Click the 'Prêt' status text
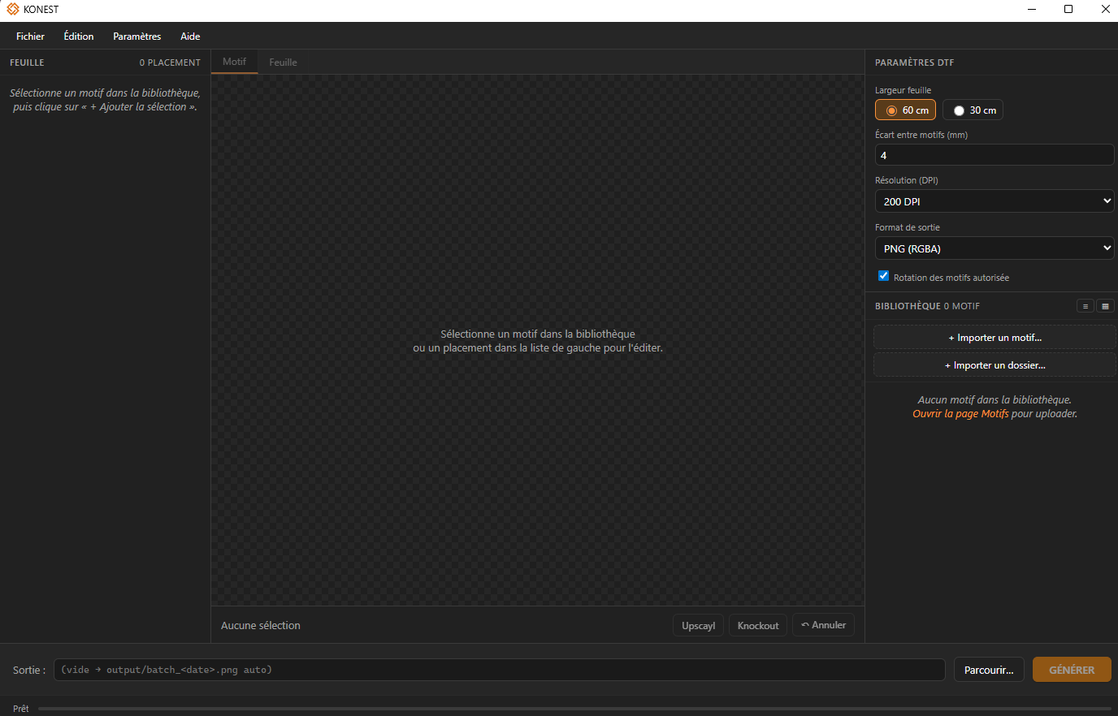 [x=21, y=709]
